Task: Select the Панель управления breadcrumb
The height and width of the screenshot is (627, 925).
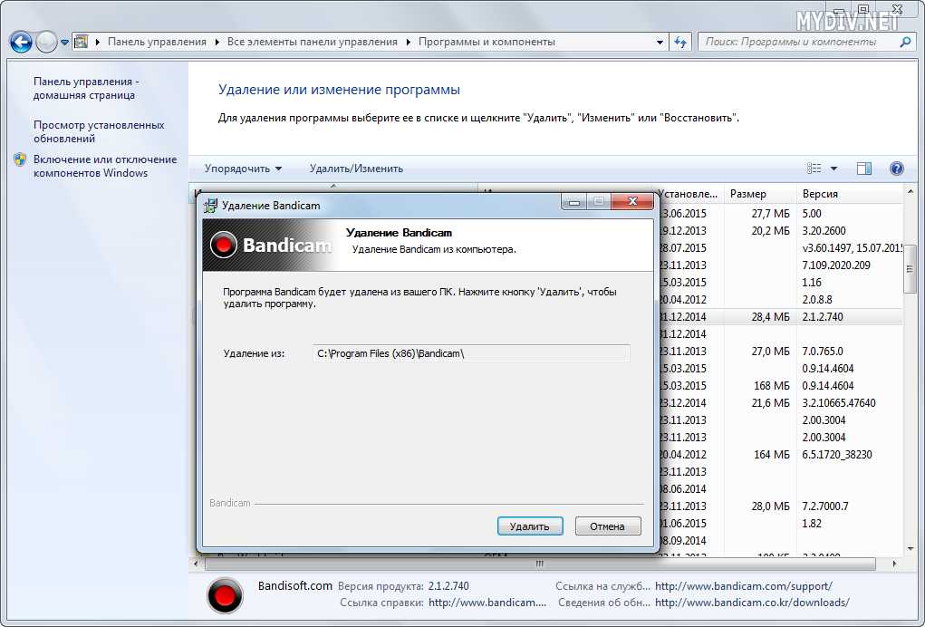Action: 157,42
